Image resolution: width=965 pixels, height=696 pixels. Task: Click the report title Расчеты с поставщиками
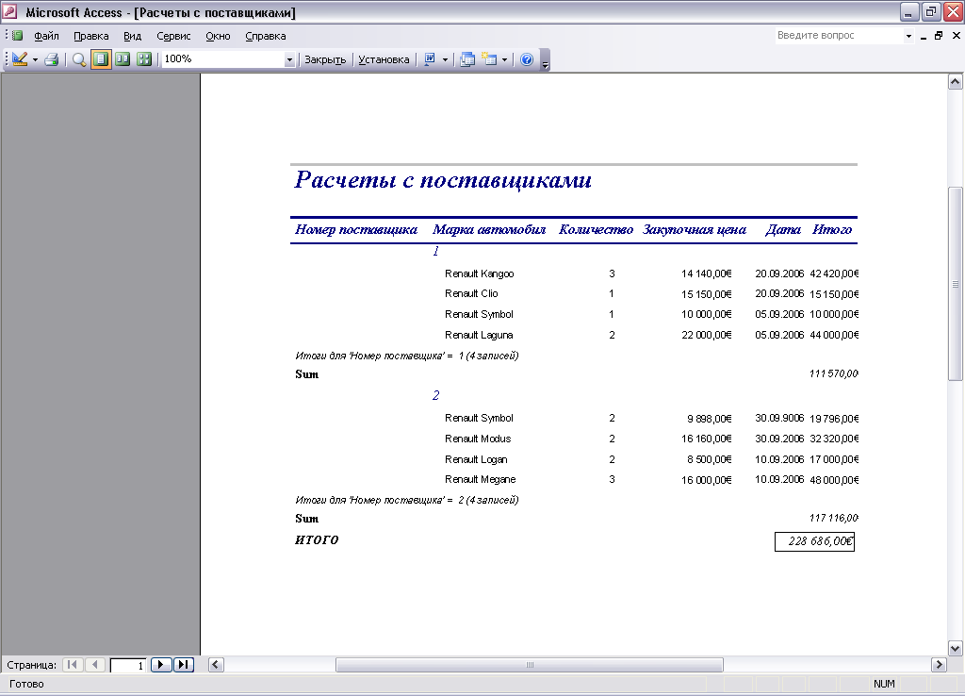point(443,180)
